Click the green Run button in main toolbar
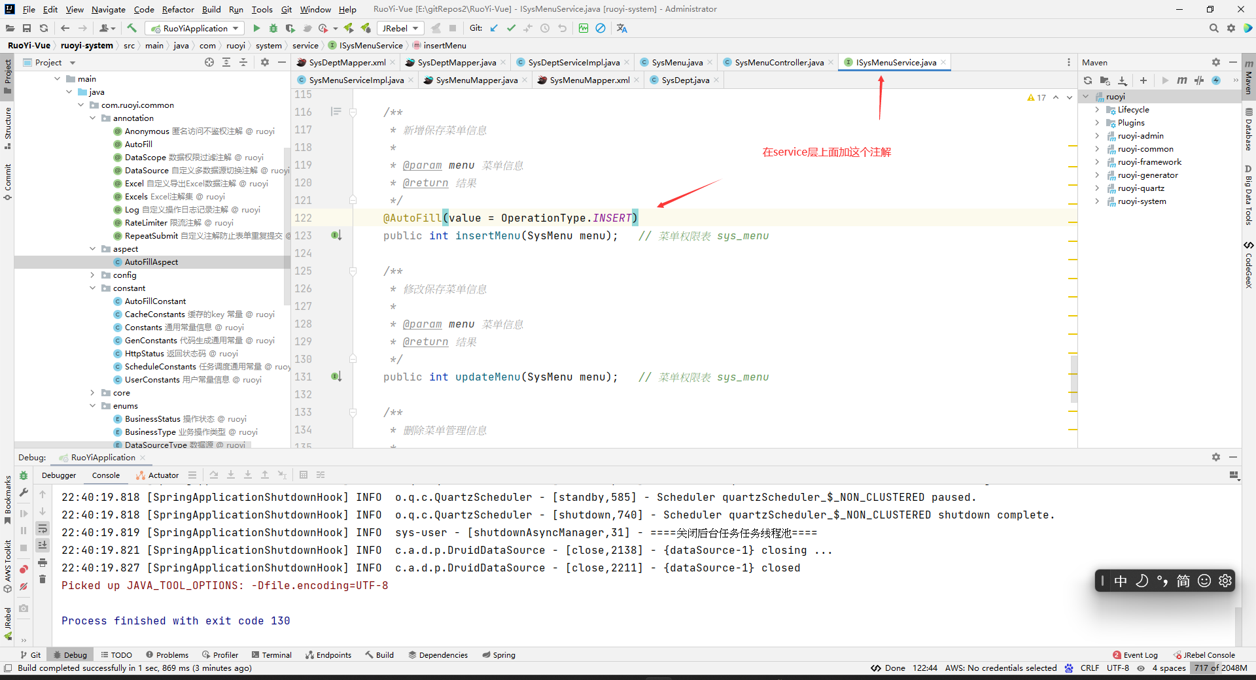This screenshot has width=1256, height=680. coord(256,28)
